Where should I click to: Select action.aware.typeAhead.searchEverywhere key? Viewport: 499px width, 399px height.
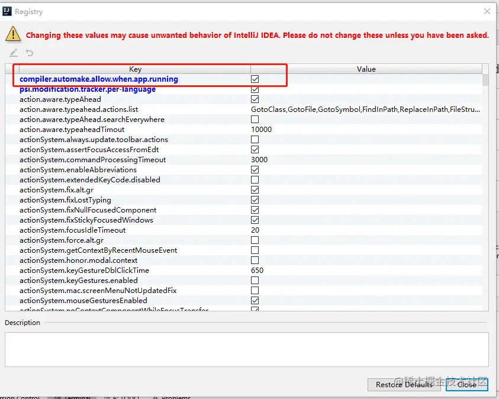[x=92, y=120]
